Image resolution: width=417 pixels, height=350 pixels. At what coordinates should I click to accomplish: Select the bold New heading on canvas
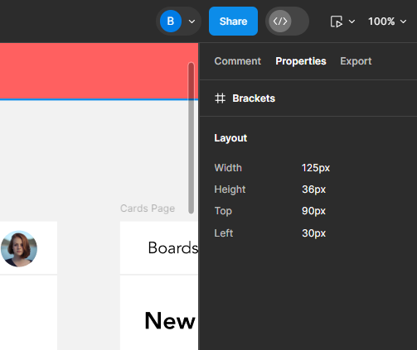[170, 320]
